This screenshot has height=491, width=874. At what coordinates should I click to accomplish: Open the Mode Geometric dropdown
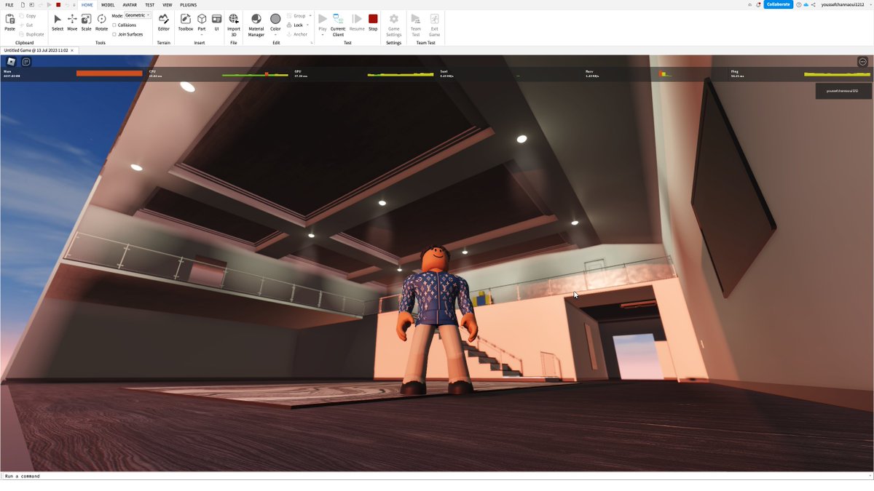coord(137,15)
